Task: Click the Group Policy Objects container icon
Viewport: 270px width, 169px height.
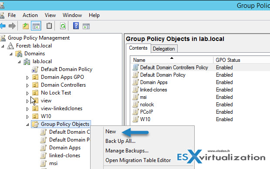Action: 35,124
